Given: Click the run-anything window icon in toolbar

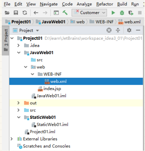Looking at the screenshot, I should pos(56,13).
